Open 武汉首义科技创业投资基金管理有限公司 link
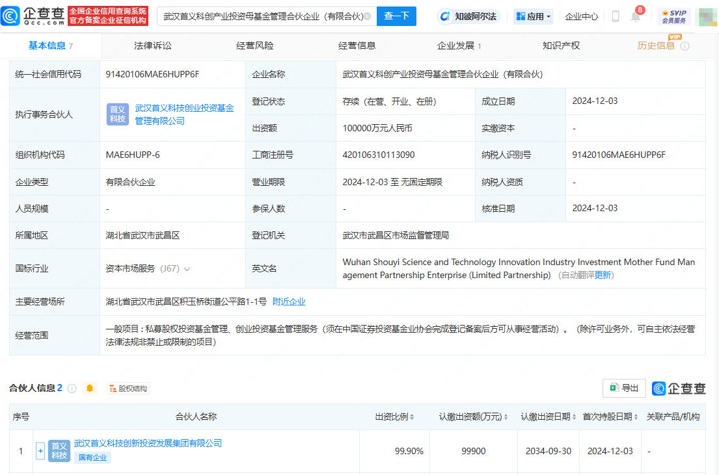This screenshot has height=475, width=719. pyautogui.click(x=184, y=114)
